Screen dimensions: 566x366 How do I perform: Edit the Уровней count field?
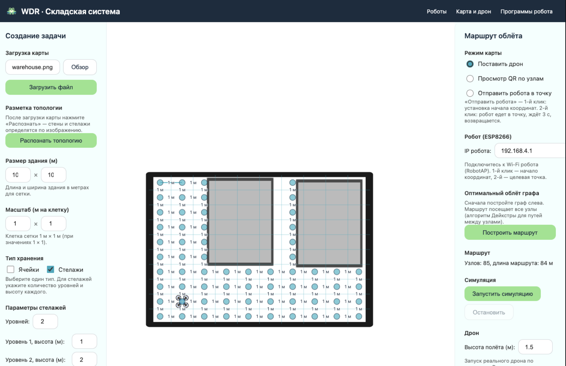[x=45, y=322]
